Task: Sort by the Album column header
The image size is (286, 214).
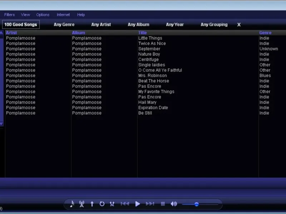Action: [78, 33]
